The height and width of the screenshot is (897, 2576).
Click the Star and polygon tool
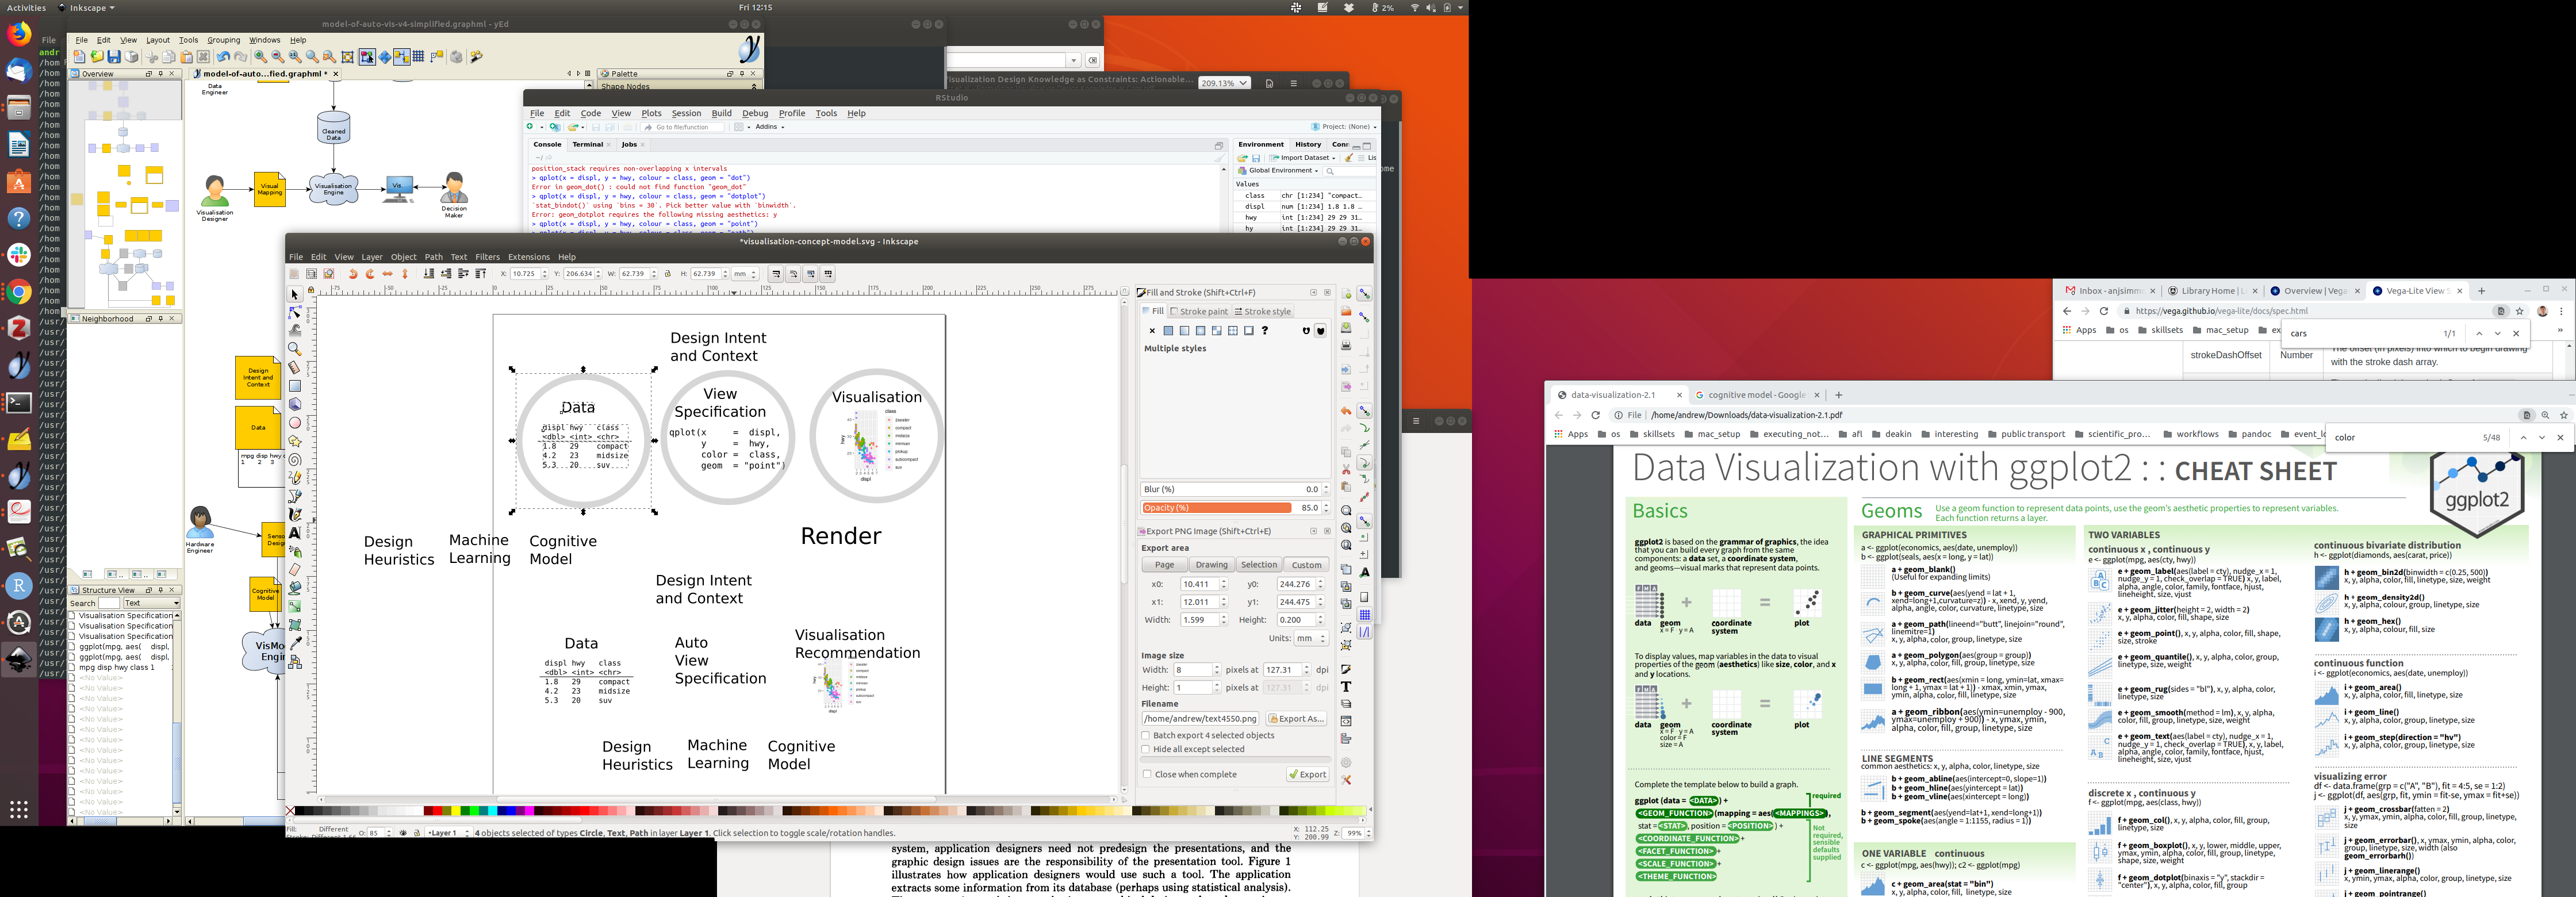click(295, 441)
